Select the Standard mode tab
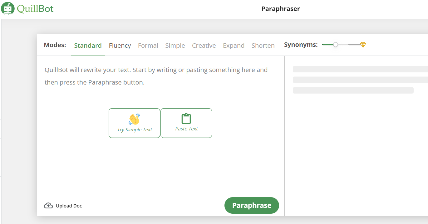This screenshot has height=224, width=428. (88, 46)
